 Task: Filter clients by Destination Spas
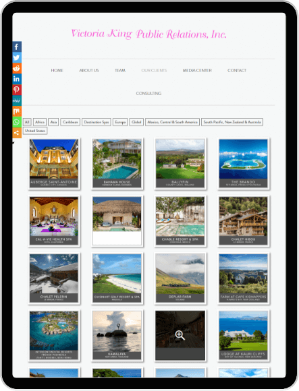coord(97,122)
